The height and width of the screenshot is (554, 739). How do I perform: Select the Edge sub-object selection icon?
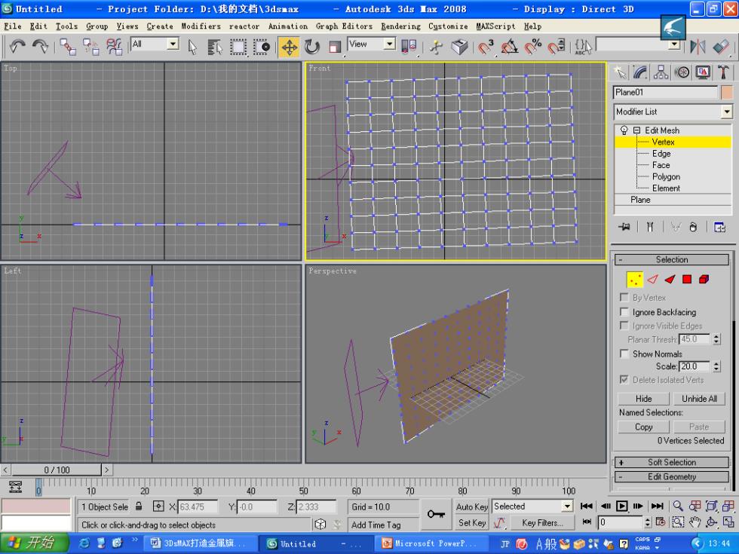pos(652,280)
